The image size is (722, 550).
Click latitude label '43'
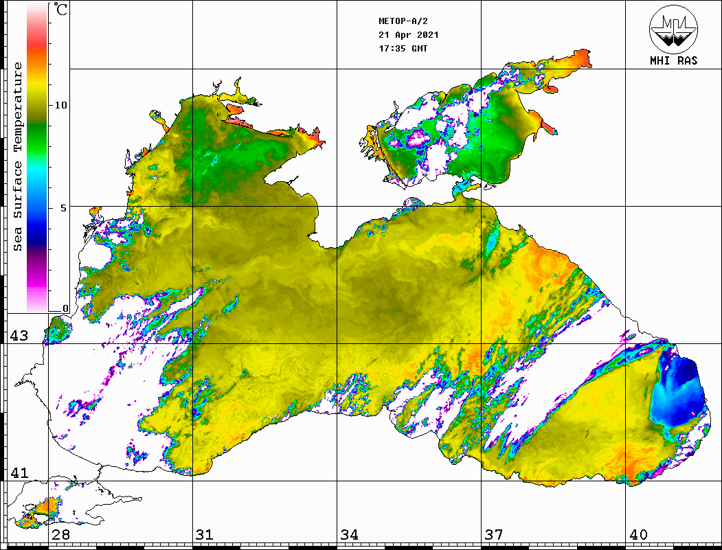click(x=19, y=336)
